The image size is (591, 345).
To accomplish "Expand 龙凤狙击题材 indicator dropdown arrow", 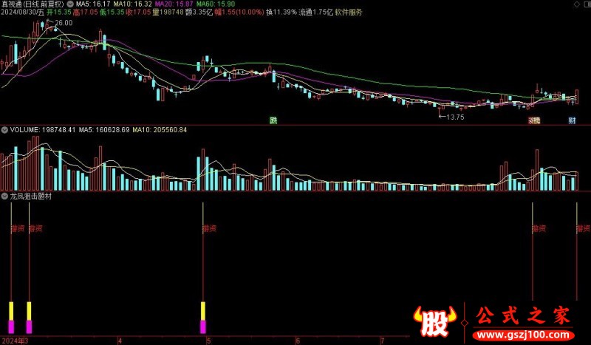I will pos(4,197).
